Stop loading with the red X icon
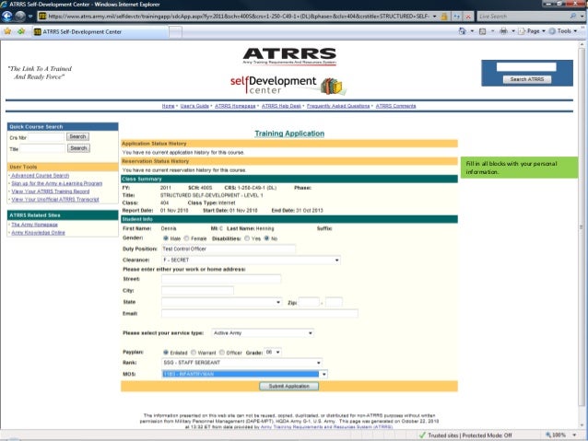The width and height of the screenshot is (588, 441). (x=468, y=17)
